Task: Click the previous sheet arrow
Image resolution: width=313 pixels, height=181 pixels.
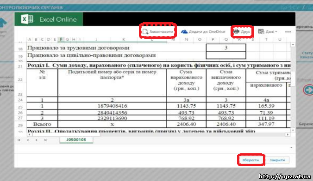Action: (28, 140)
